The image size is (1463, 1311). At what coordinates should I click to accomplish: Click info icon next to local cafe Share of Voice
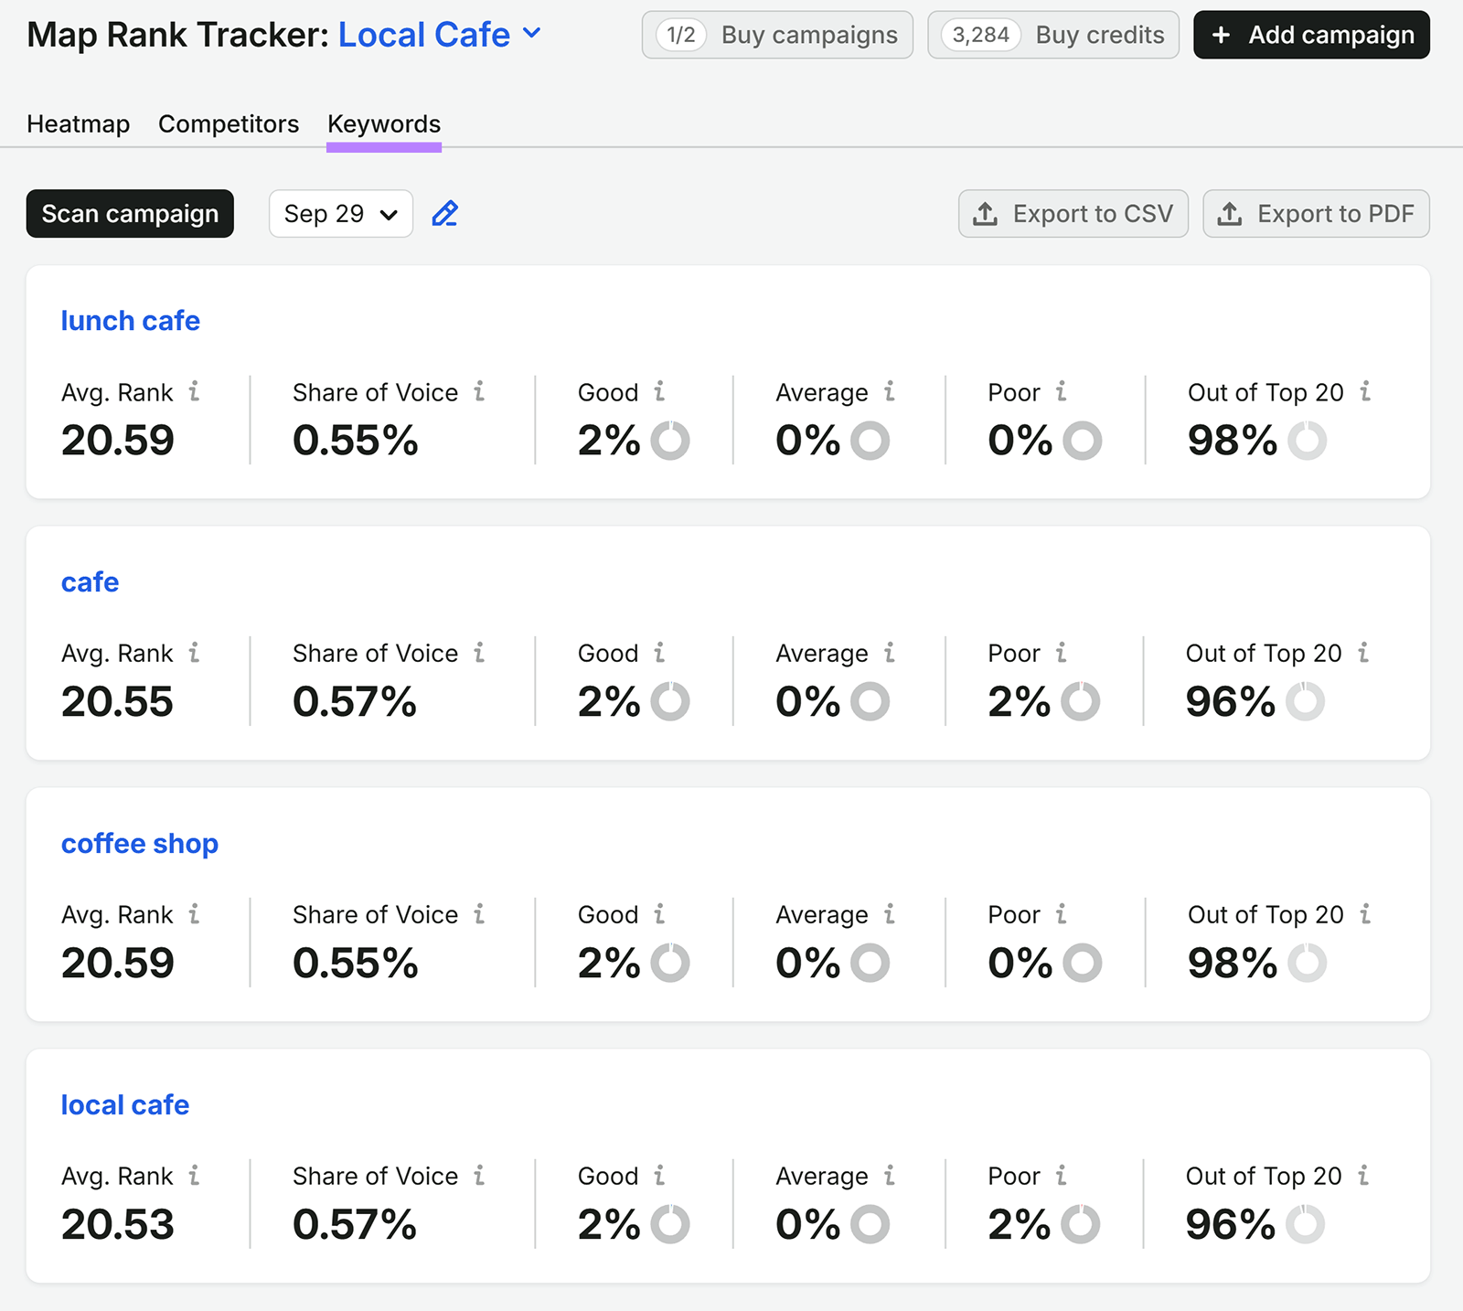tap(479, 1175)
